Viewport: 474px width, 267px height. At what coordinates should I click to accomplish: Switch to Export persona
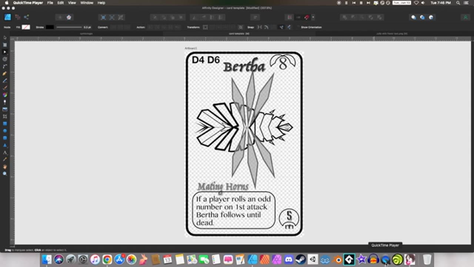[x=26, y=17]
